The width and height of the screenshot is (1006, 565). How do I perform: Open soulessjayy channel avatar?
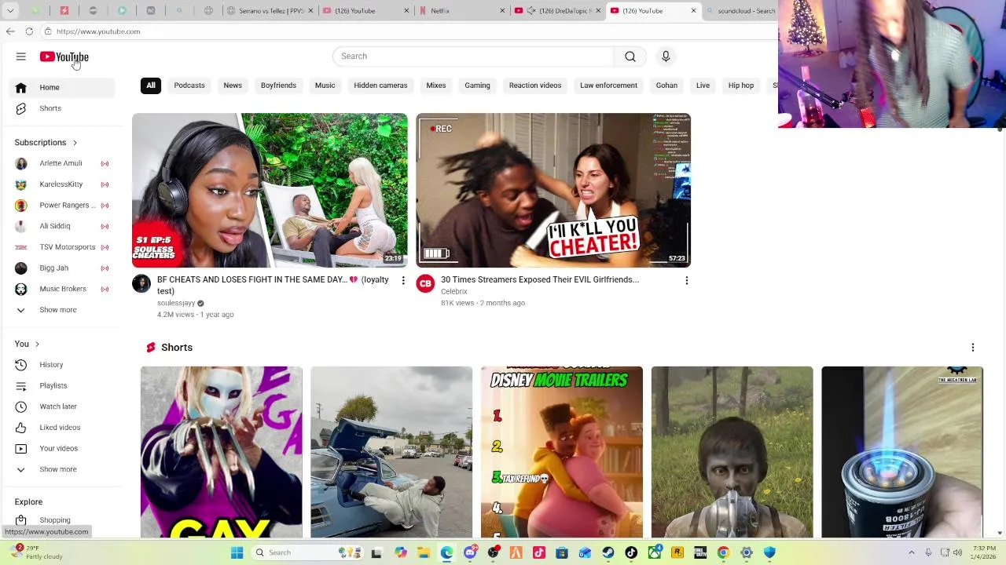point(141,283)
